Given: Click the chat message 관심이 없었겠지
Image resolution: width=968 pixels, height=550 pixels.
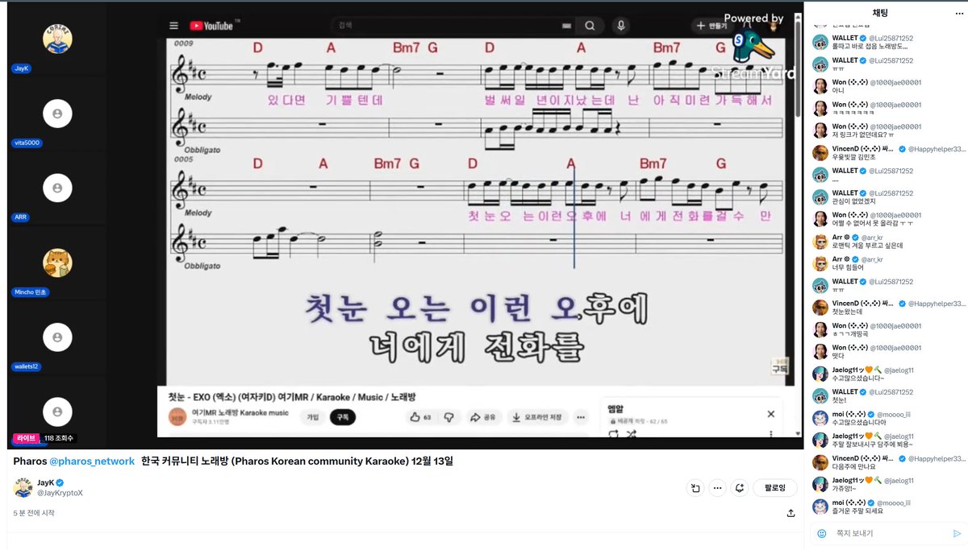Looking at the screenshot, I should 853,201.
